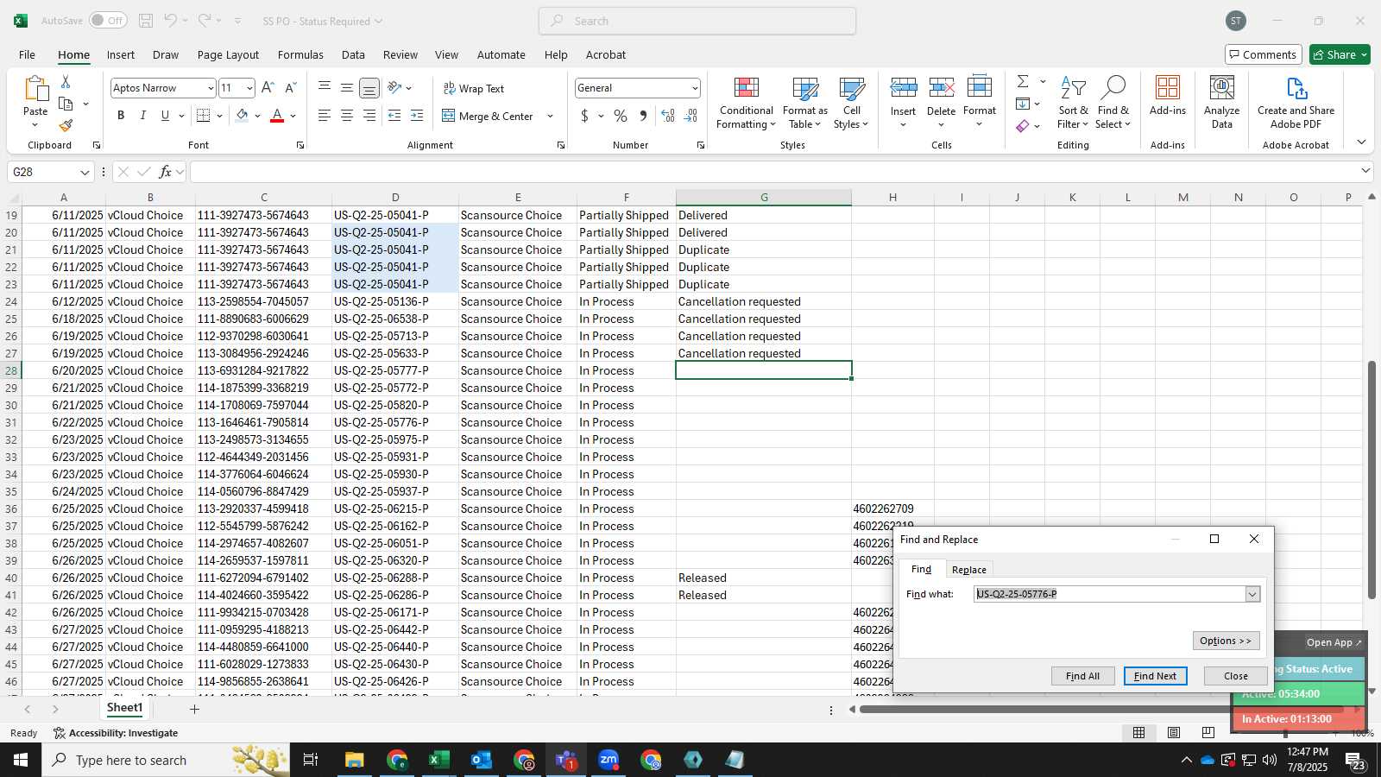
Task: Toggle Bold formatting
Action: tap(121, 116)
